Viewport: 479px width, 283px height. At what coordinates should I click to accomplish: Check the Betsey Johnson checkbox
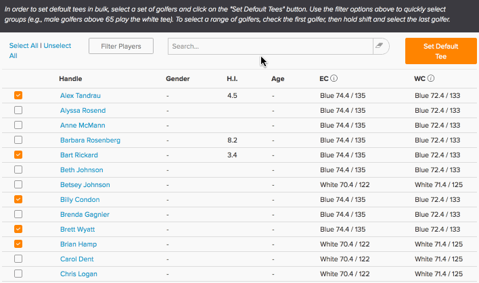point(18,184)
